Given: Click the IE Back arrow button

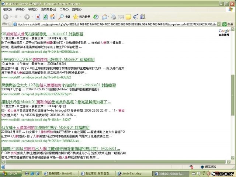Looking at the screenshot, I should pos(6,17).
